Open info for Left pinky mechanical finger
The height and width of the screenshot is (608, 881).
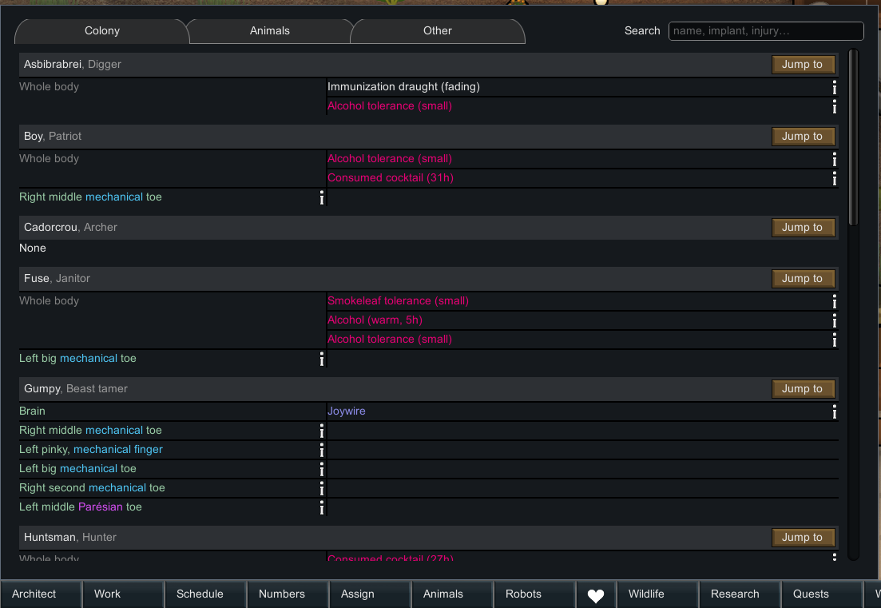[321, 450]
